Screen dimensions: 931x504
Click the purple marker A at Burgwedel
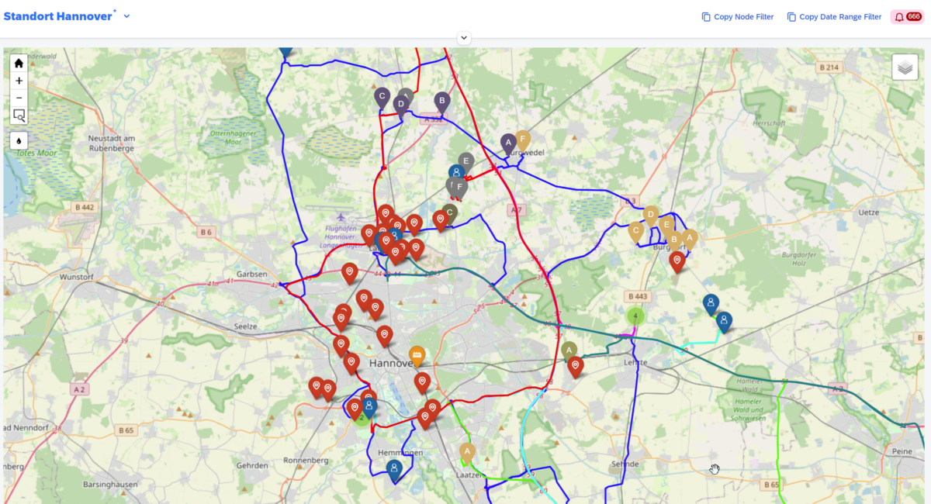[508, 143]
